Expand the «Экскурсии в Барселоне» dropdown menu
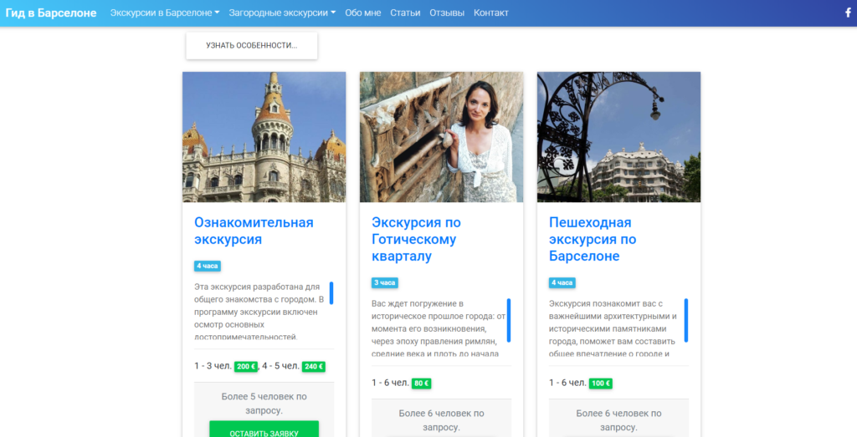This screenshot has height=437, width=857. point(165,13)
